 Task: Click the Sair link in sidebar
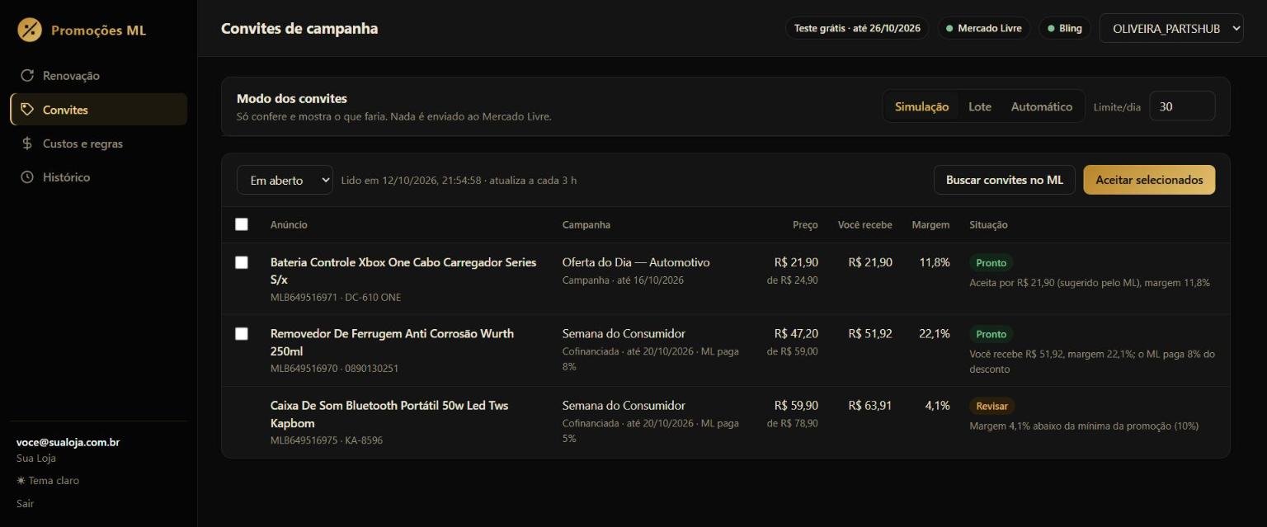26,503
